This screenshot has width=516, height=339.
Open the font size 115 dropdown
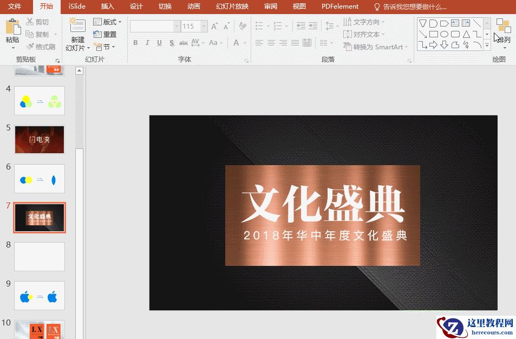tap(204, 27)
